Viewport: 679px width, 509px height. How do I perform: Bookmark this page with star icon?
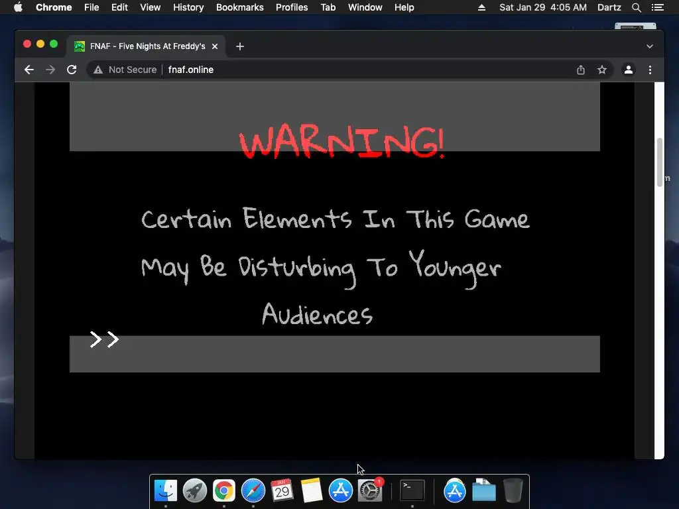602,70
